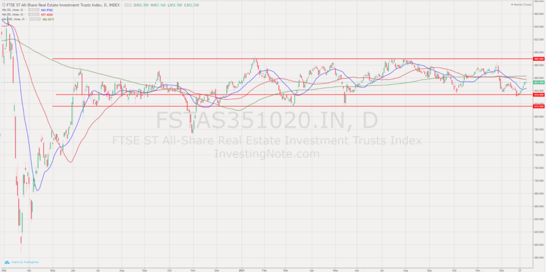Click the 816.000 red price label

(539, 106)
